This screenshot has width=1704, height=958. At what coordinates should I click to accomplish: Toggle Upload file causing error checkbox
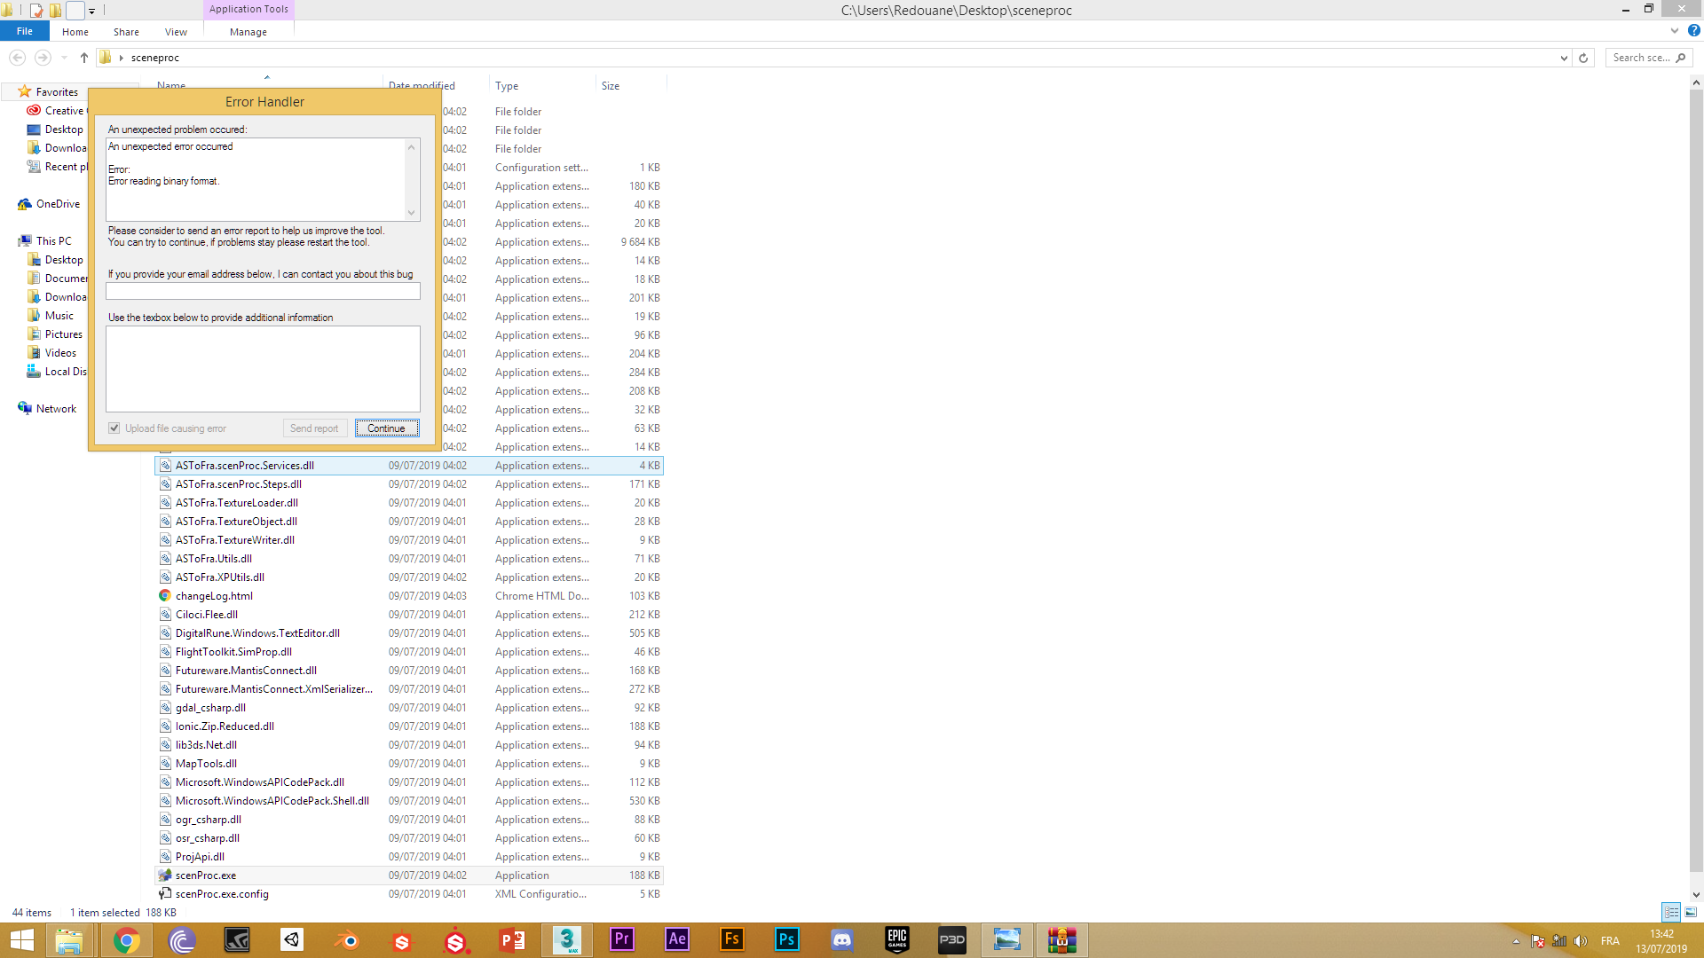coord(114,428)
